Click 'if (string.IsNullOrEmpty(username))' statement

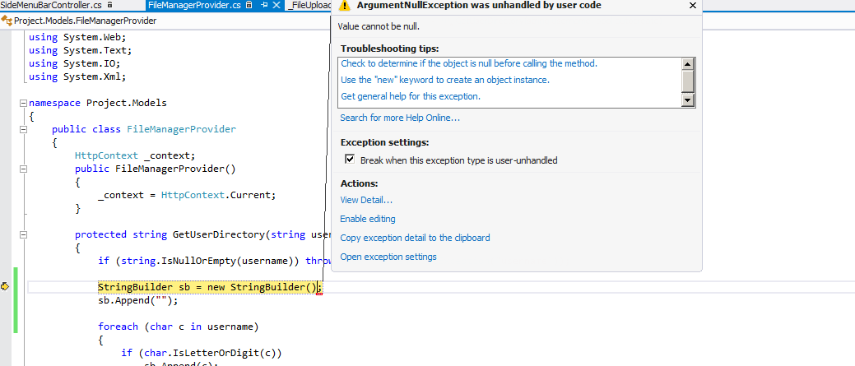(x=198, y=261)
